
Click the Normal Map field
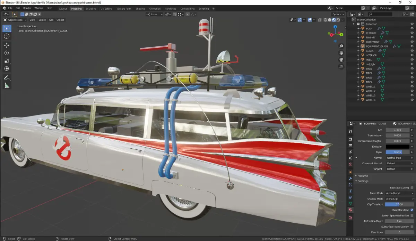point(397,158)
